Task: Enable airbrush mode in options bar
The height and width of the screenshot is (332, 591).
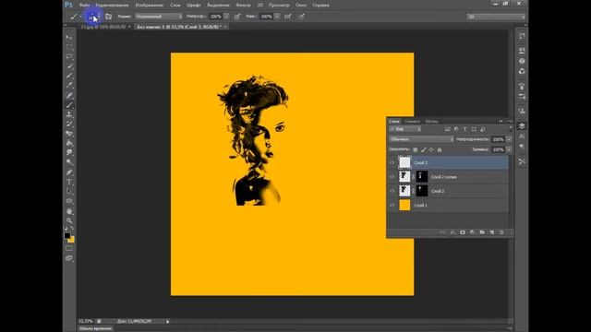Action: click(288, 17)
